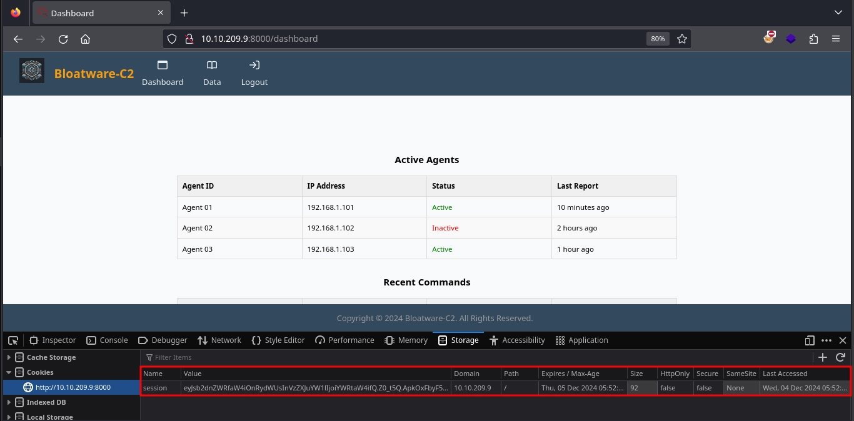
Task: Open the Data page in navbar
Action: click(212, 73)
